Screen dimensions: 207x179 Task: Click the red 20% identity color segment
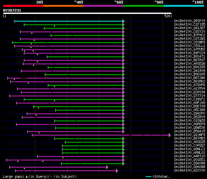23,6
